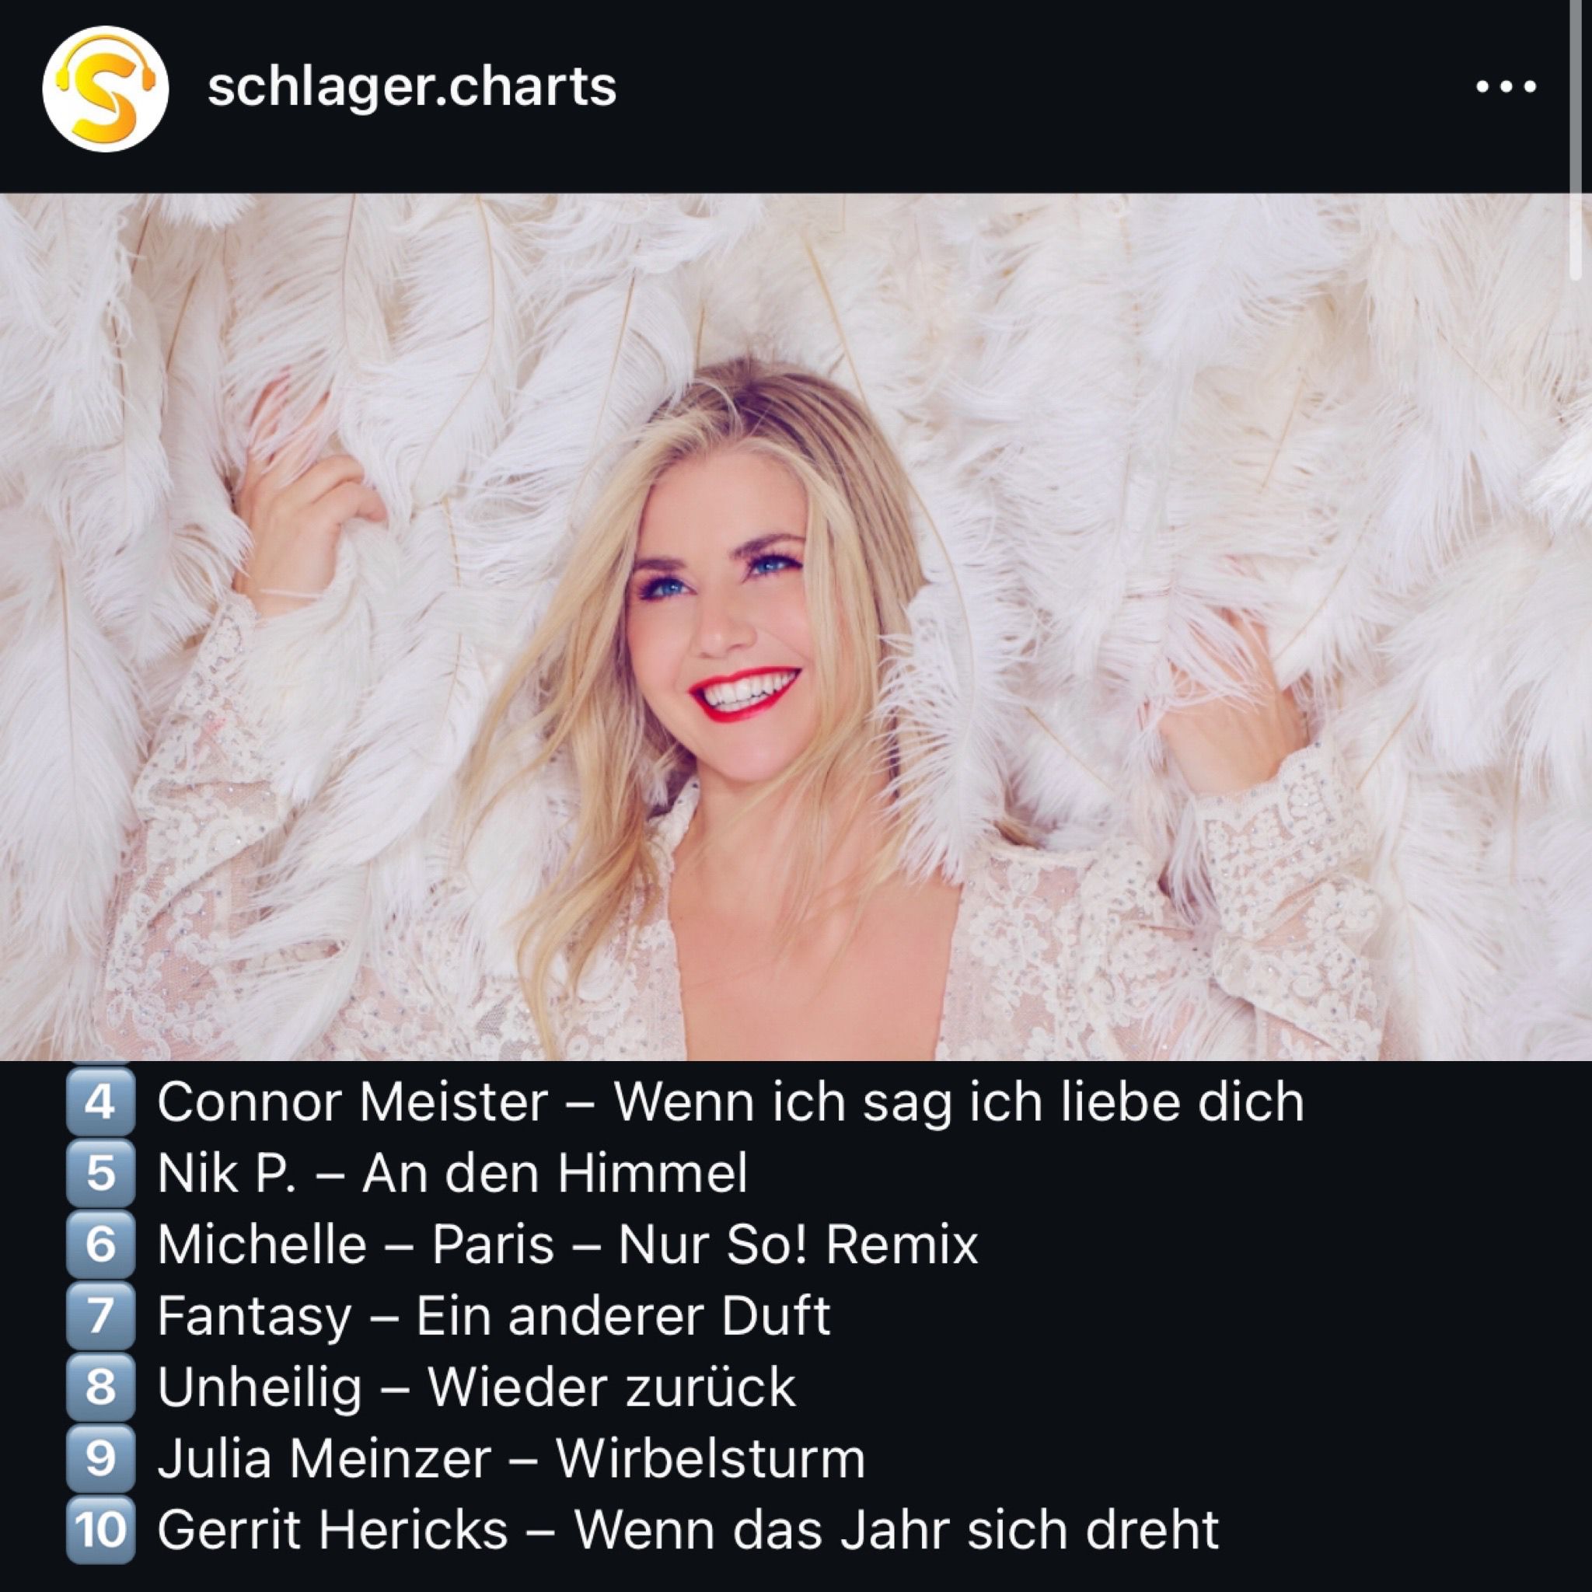
Task: Click the number 10 keycap emoji
Action: [x=99, y=1529]
